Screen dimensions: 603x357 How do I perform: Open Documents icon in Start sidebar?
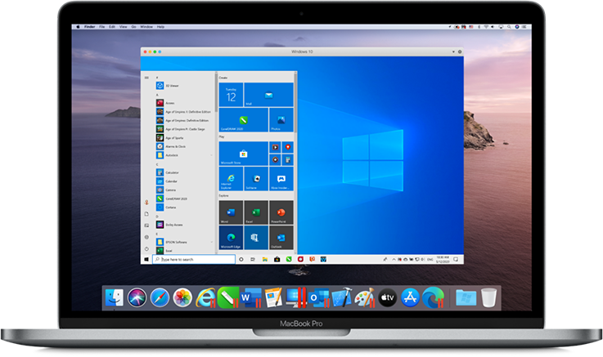pos(146,214)
